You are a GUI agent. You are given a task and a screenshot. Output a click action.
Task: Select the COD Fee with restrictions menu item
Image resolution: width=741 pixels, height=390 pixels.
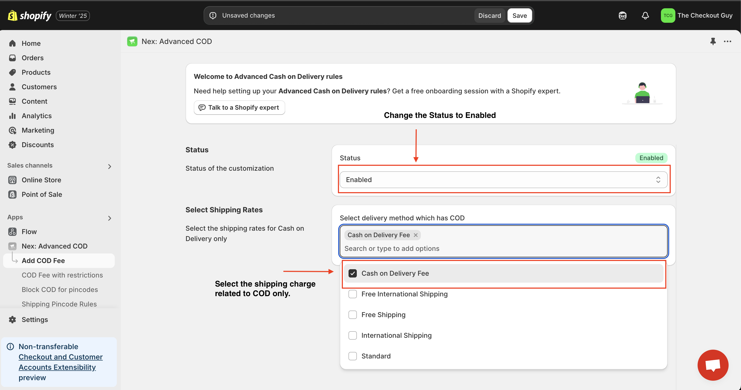coord(62,275)
